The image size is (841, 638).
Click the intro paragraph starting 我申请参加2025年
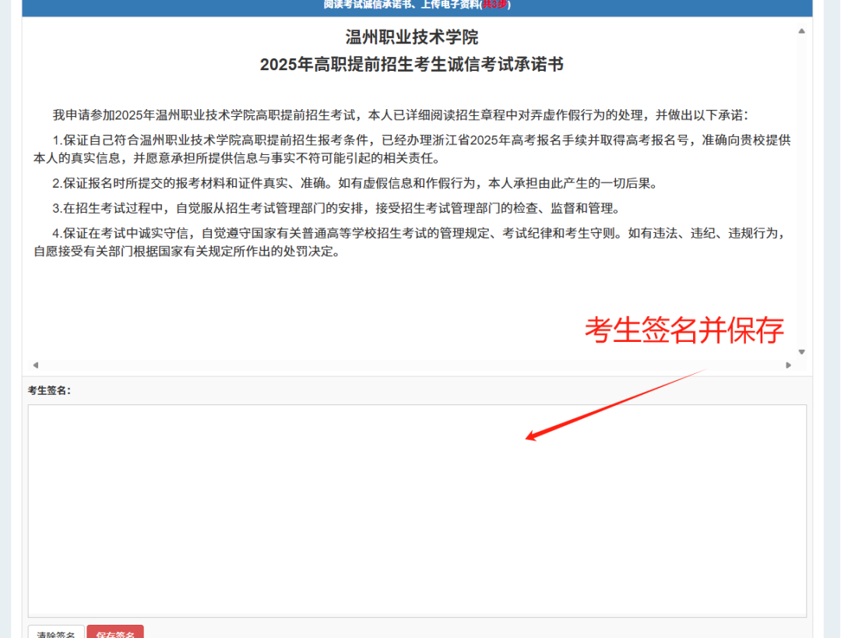click(x=400, y=115)
